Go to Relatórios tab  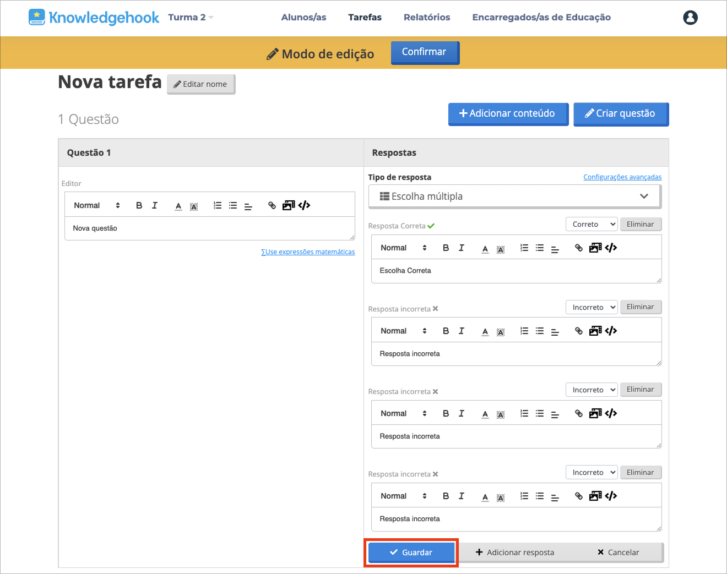coord(427,18)
